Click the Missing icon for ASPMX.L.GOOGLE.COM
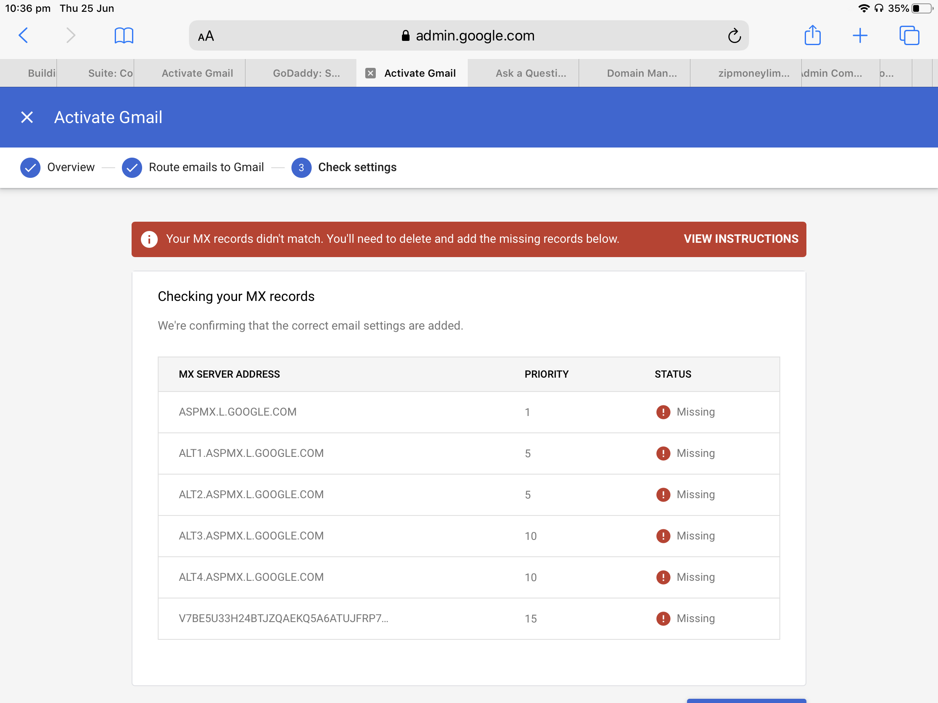The image size is (938, 703). 663,412
